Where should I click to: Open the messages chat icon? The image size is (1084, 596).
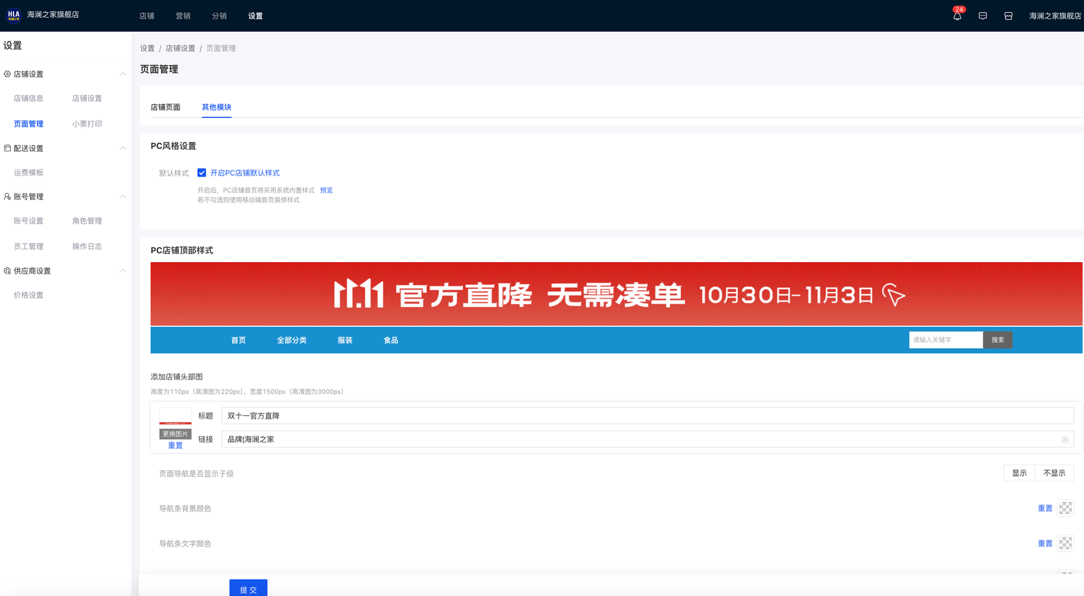[x=982, y=16]
